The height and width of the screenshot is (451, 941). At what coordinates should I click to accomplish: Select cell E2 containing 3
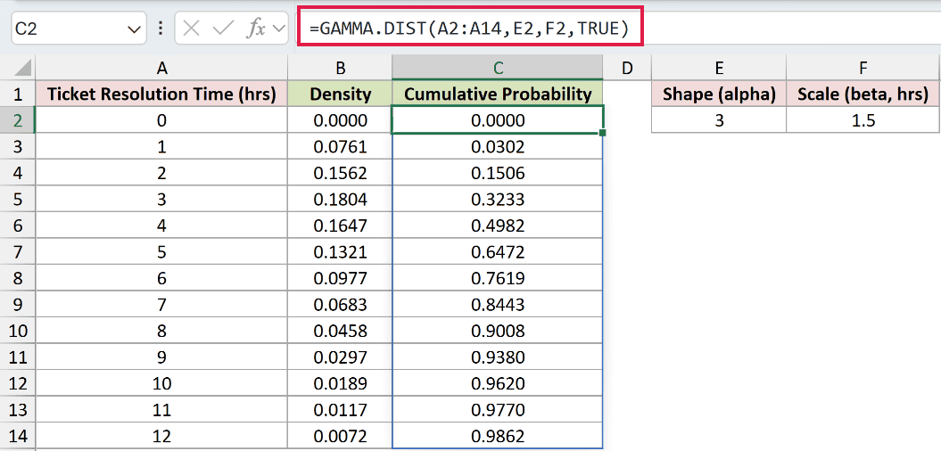coord(718,120)
